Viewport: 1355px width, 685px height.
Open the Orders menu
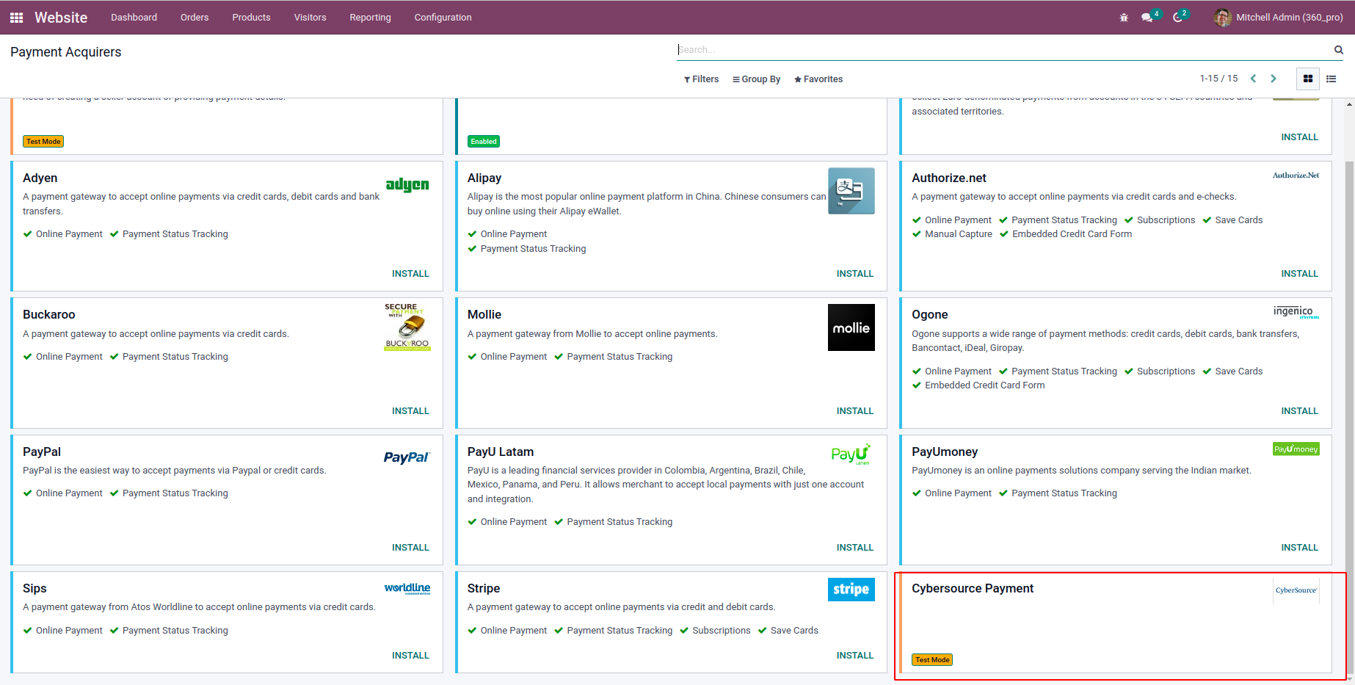tap(195, 18)
